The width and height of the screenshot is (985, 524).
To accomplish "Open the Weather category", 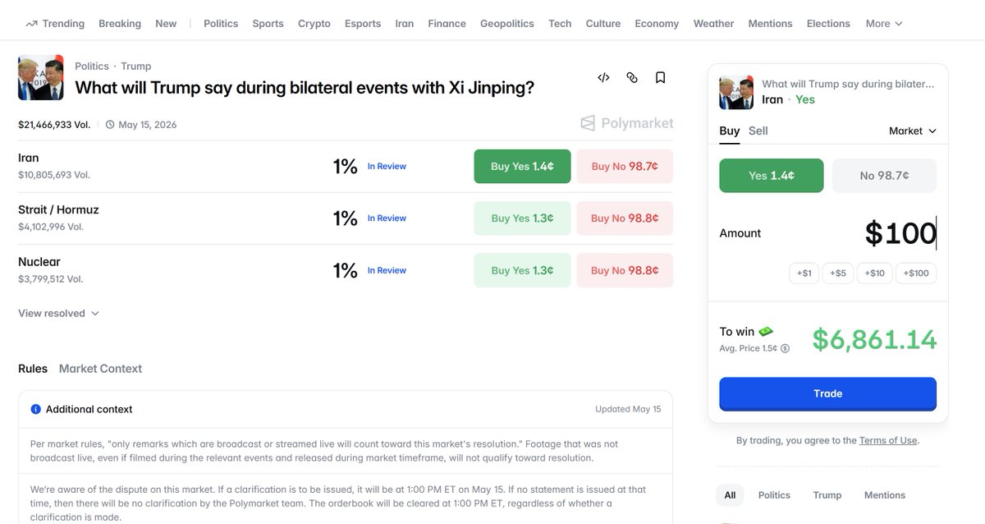I will click(x=713, y=24).
